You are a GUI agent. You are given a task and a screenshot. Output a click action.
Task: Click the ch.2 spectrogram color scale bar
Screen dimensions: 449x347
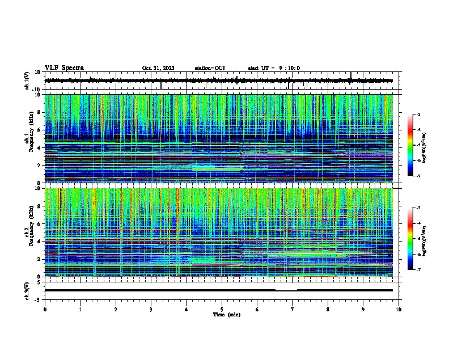pyautogui.click(x=410, y=239)
